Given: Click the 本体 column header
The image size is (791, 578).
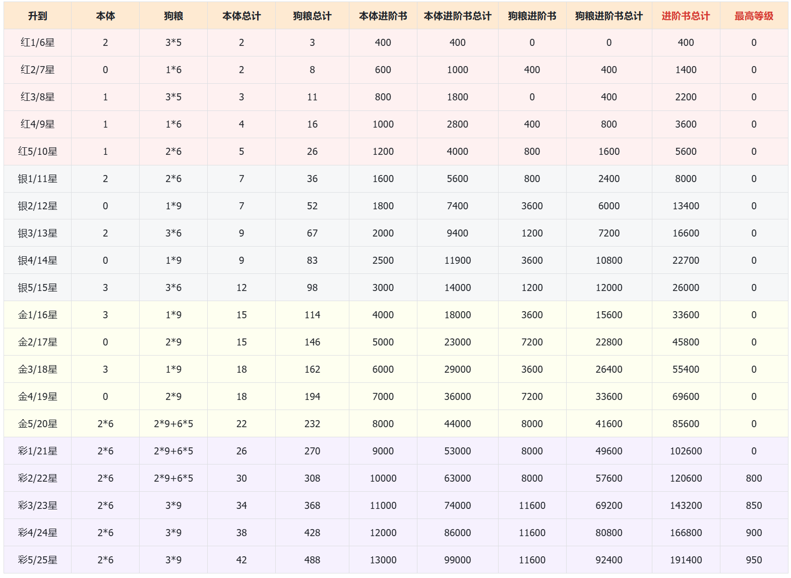Looking at the screenshot, I should (x=105, y=16).
